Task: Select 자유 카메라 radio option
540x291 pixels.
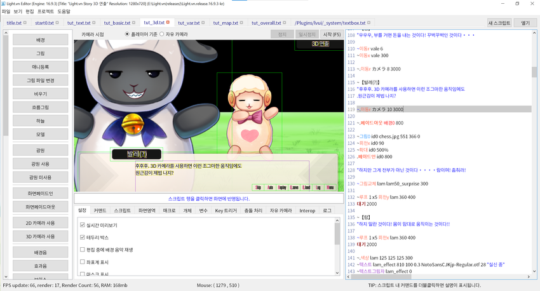Action: click(161, 34)
